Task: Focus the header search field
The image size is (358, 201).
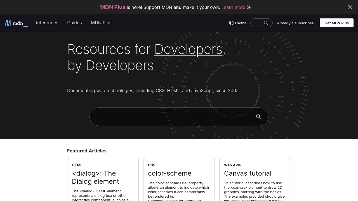Action: point(257,23)
